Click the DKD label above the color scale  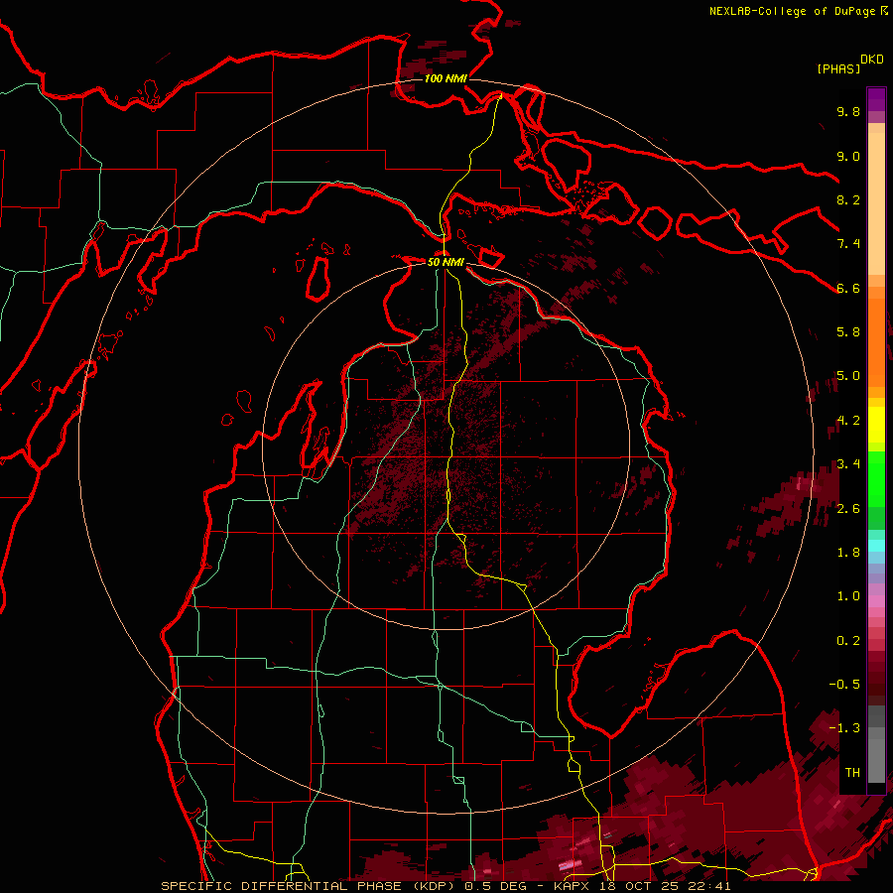(x=872, y=60)
